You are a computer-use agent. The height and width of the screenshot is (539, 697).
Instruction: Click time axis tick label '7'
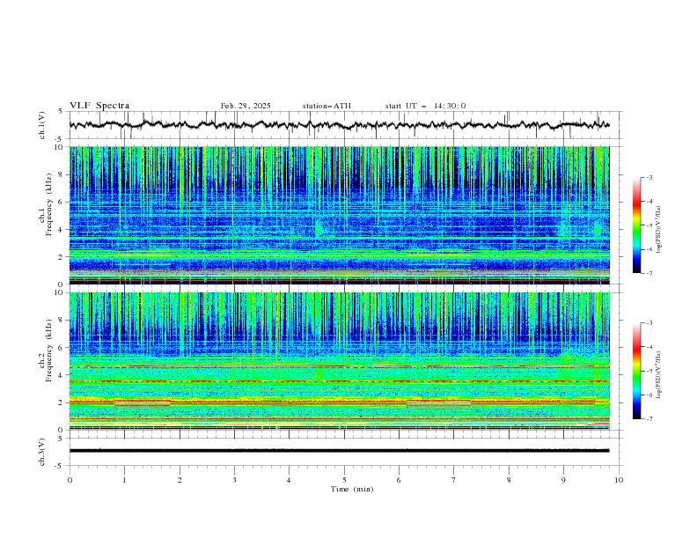(454, 480)
